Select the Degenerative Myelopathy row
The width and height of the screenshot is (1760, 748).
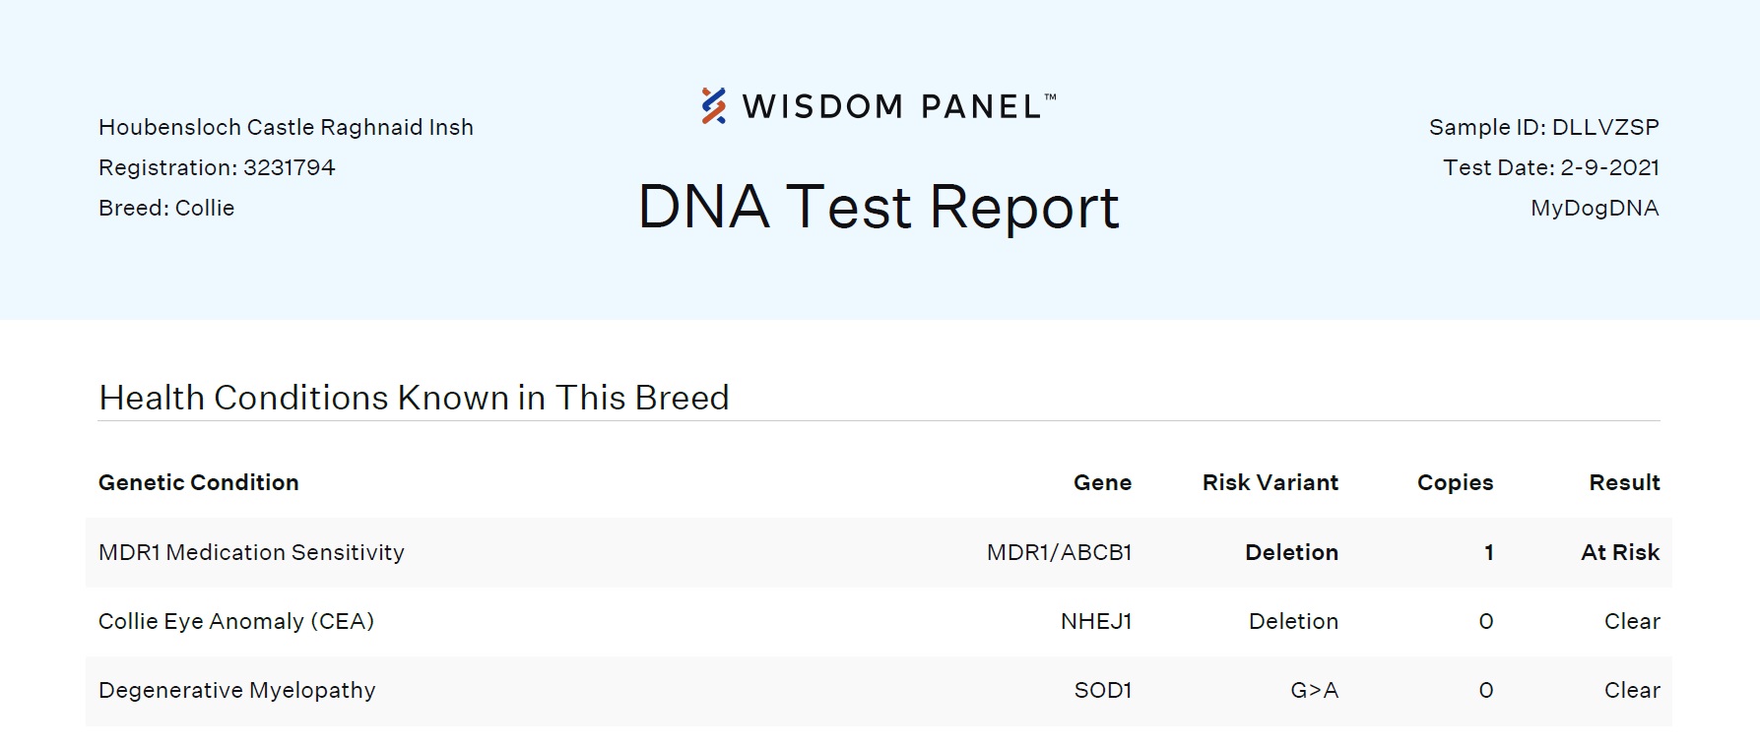tap(879, 691)
